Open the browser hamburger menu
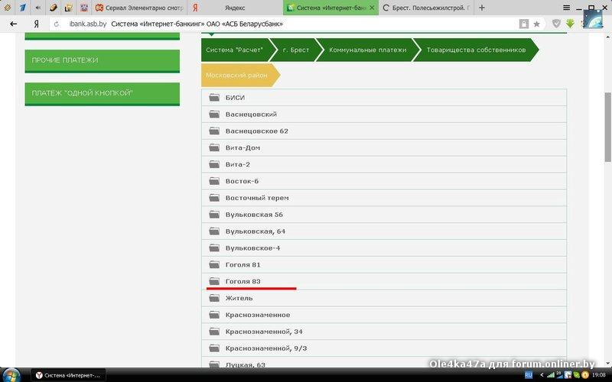The width and height of the screenshot is (612, 382). click(x=566, y=8)
